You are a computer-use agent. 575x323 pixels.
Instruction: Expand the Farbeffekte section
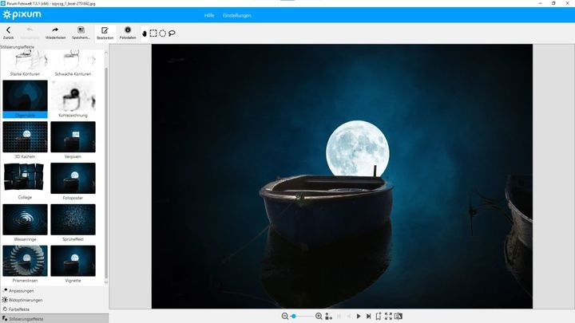pyautogui.click(x=54, y=309)
